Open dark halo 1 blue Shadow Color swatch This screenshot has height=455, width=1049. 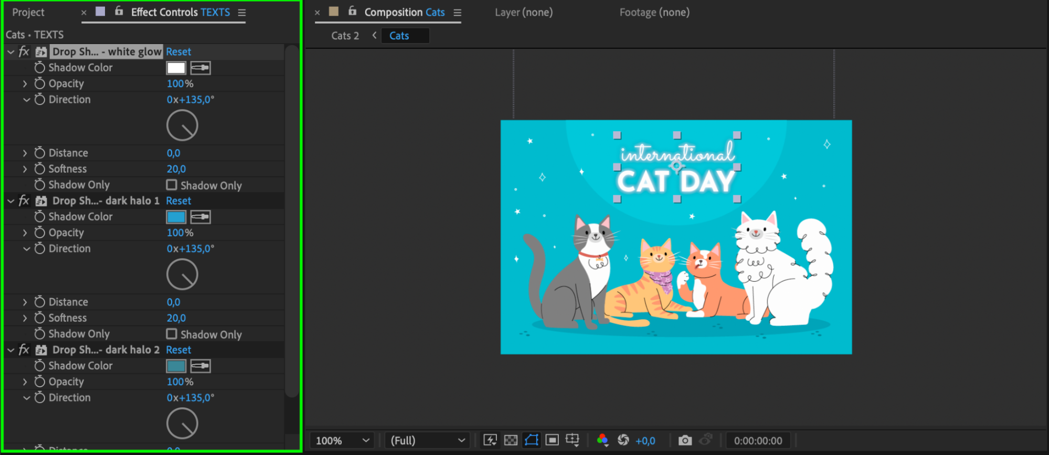pyautogui.click(x=176, y=217)
